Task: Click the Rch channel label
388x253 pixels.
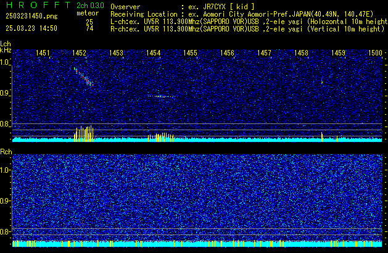Action: [6, 152]
